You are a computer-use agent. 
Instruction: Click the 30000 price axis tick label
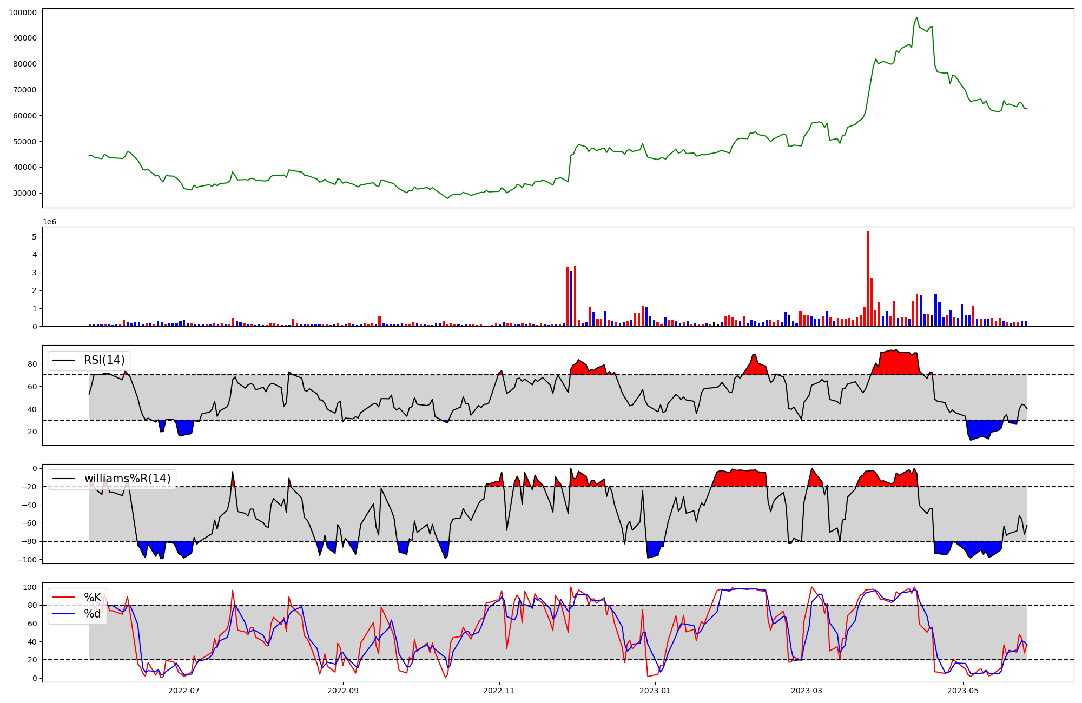(x=25, y=194)
